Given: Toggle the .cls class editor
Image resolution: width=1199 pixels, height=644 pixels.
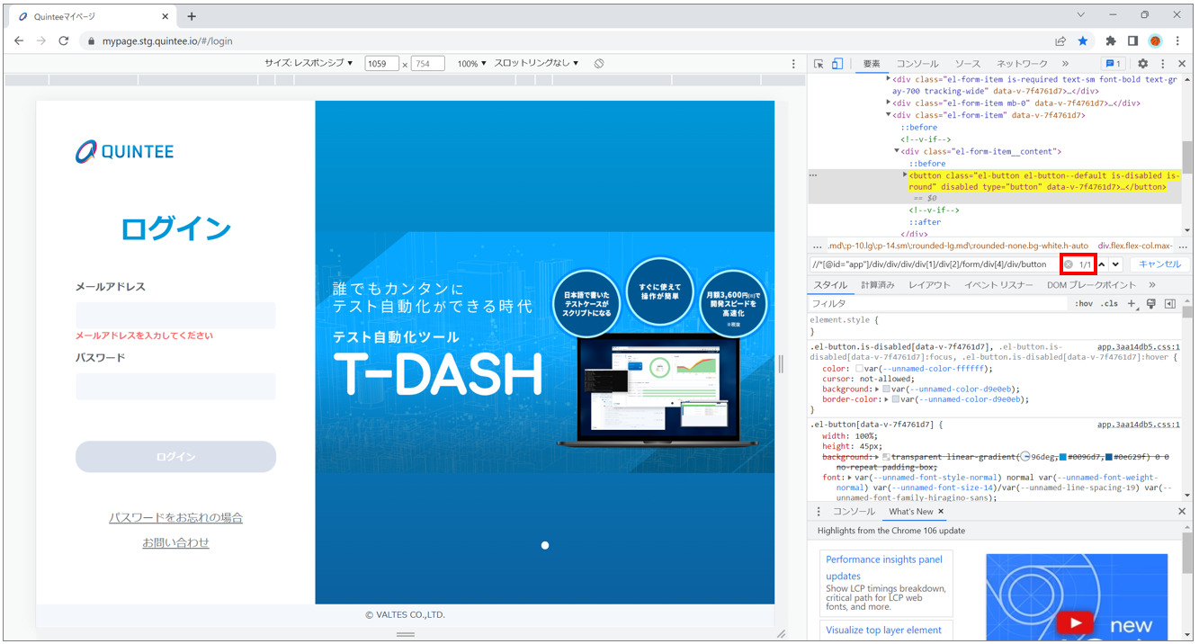Looking at the screenshot, I should click(x=1110, y=304).
